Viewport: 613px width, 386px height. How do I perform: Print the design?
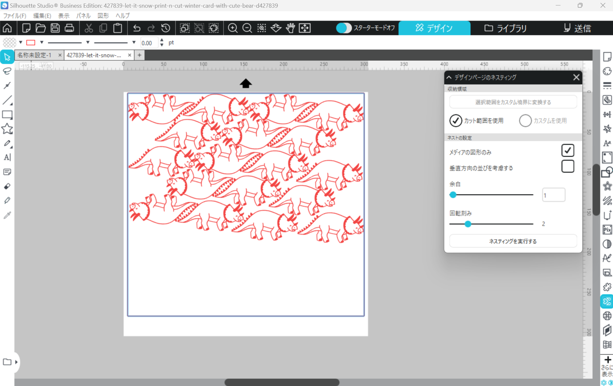69,28
